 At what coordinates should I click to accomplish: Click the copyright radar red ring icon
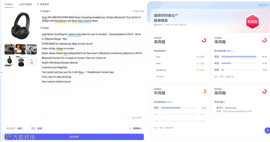pyautogui.click(x=264, y=91)
